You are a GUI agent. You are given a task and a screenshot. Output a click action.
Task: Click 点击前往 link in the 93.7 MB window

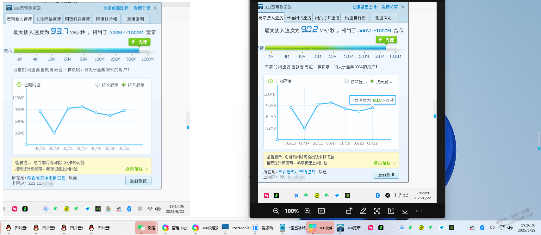point(136,169)
